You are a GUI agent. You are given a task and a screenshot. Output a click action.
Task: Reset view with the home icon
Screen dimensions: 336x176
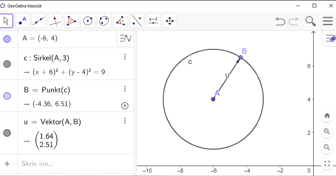tap(327, 116)
